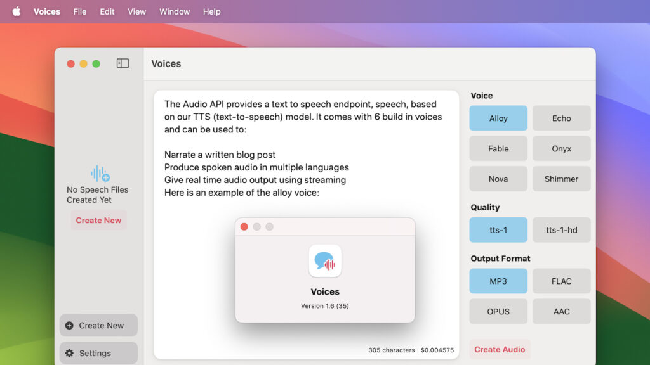Choose FLAC output format
Screen dimensions: 650x365
[x=561, y=281]
